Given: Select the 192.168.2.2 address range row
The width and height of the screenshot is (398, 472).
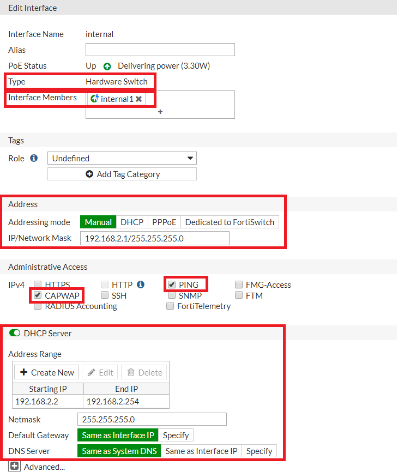Looking at the screenshot, I should coord(48,402).
